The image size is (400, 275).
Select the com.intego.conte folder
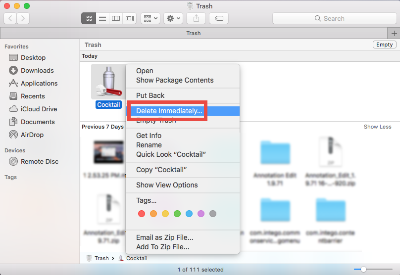coord(331,210)
